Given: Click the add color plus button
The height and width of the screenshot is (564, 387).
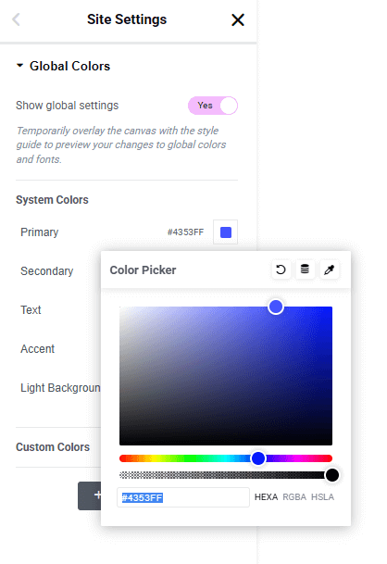Looking at the screenshot, I should 90,495.
